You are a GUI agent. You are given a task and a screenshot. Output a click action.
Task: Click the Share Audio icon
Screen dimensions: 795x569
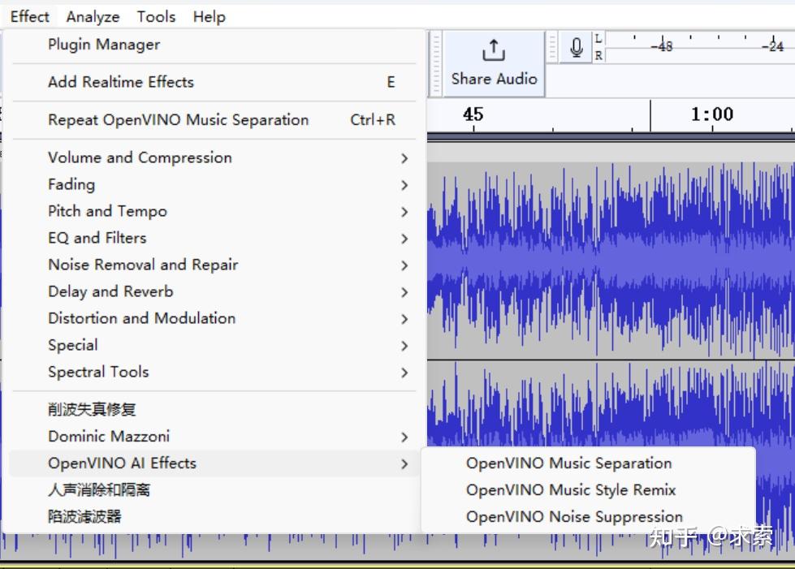coord(492,49)
